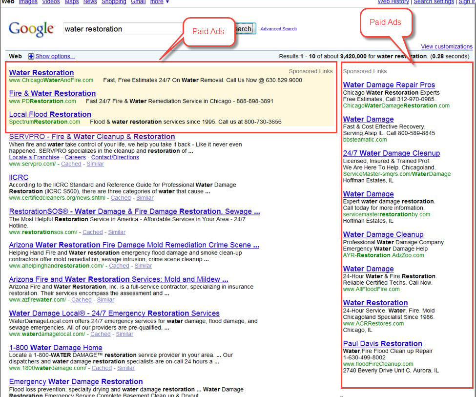
Task: Open the Shopping tab in top navigation
Action: point(114,2)
